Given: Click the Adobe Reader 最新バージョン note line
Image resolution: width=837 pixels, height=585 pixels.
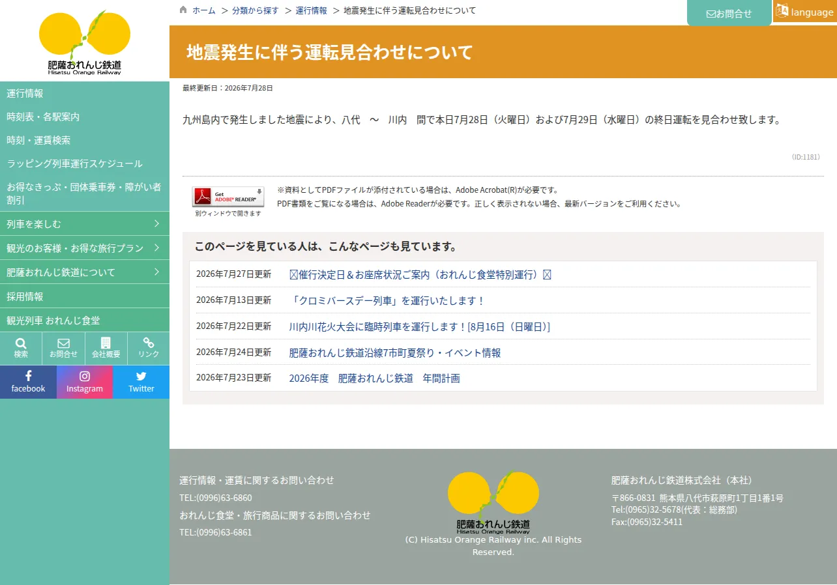Looking at the screenshot, I should tap(480, 204).
